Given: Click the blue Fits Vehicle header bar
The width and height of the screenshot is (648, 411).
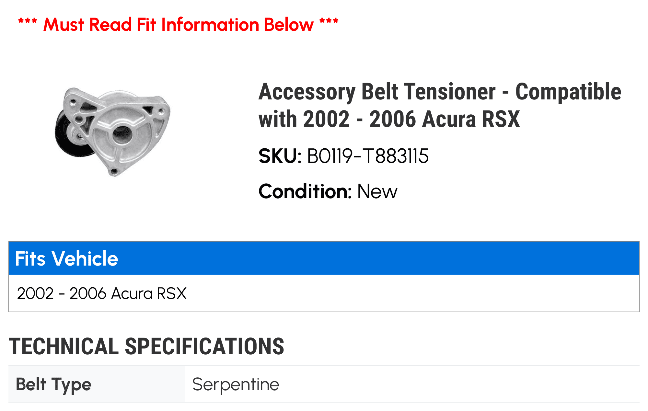Looking at the screenshot, I should pos(324,258).
